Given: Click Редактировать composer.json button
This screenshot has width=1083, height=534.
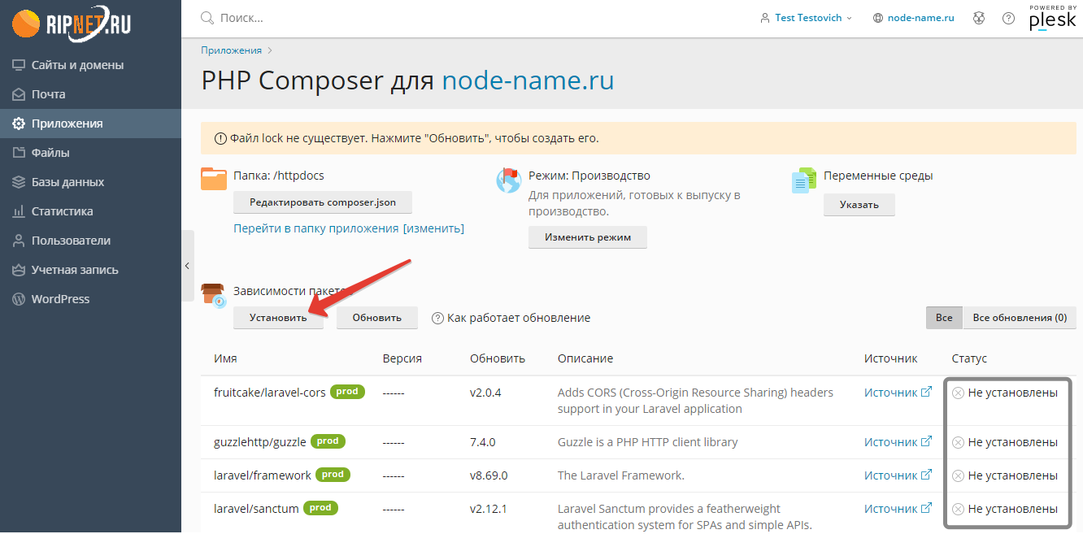Looking at the screenshot, I should click(x=323, y=202).
